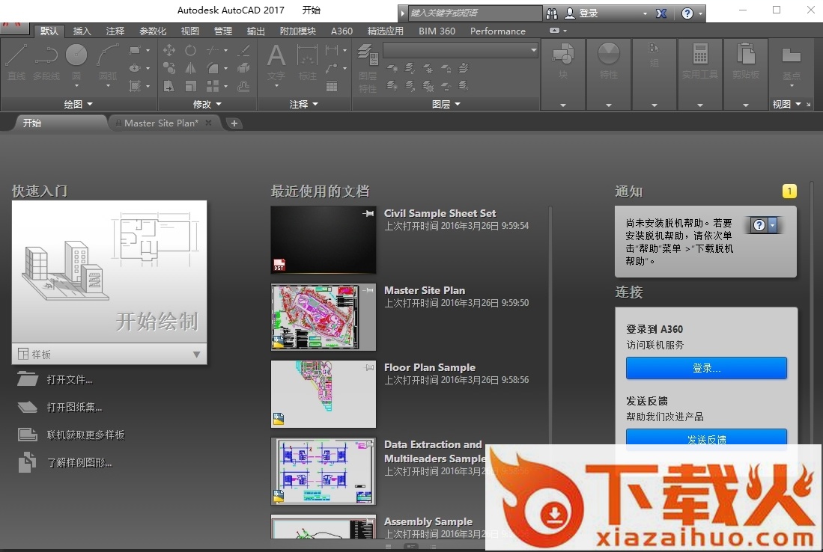The height and width of the screenshot is (552, 823).
Task: Open the ribbon minimize options dropdown
Action: [565, 31]
